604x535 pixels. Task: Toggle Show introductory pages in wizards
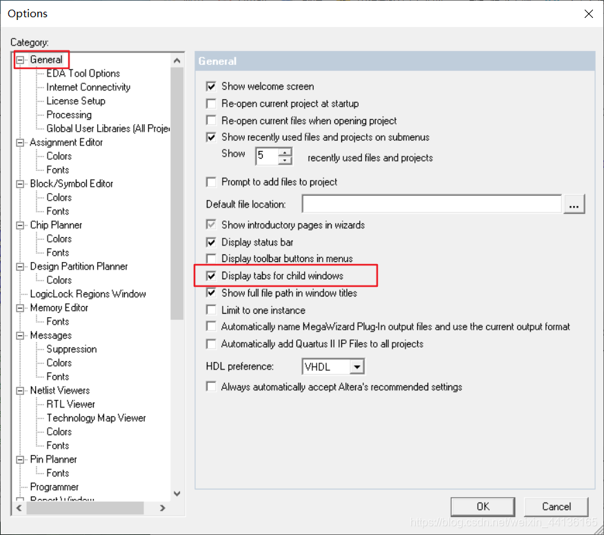(x=211, y=225)
